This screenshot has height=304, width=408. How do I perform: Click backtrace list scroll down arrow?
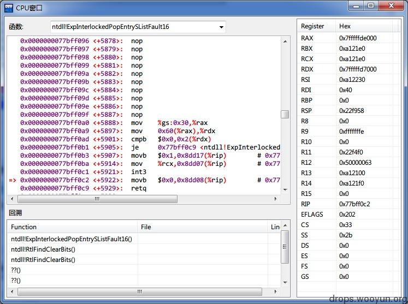[285, 282]
